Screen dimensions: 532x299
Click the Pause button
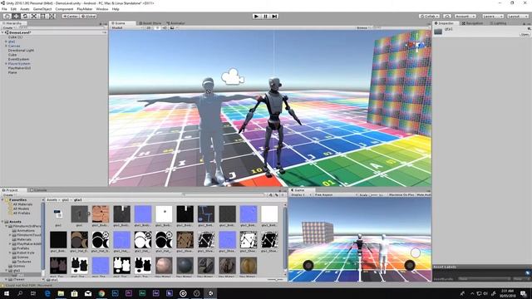[266, 16]
